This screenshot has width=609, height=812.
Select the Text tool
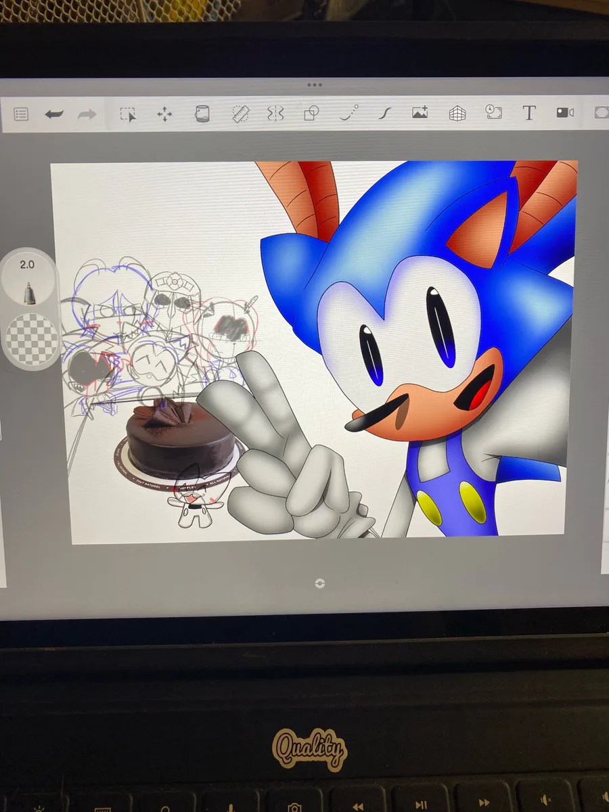point(529,113)
